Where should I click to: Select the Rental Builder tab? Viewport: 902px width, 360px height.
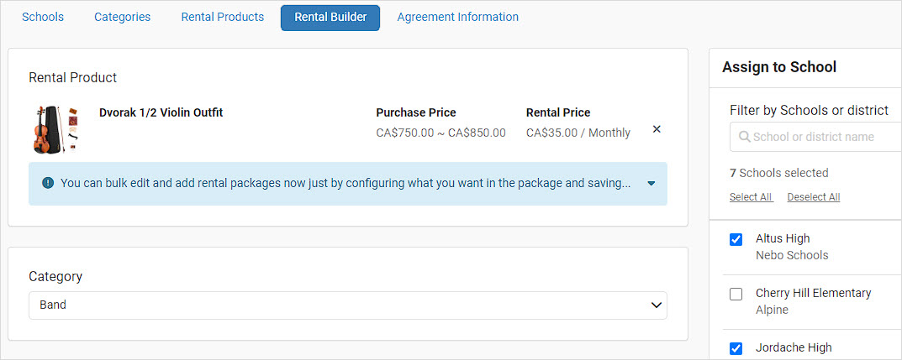(330, 18)
